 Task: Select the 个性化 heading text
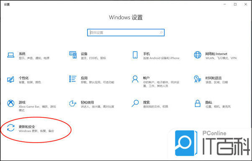click(x=23, y=78)
